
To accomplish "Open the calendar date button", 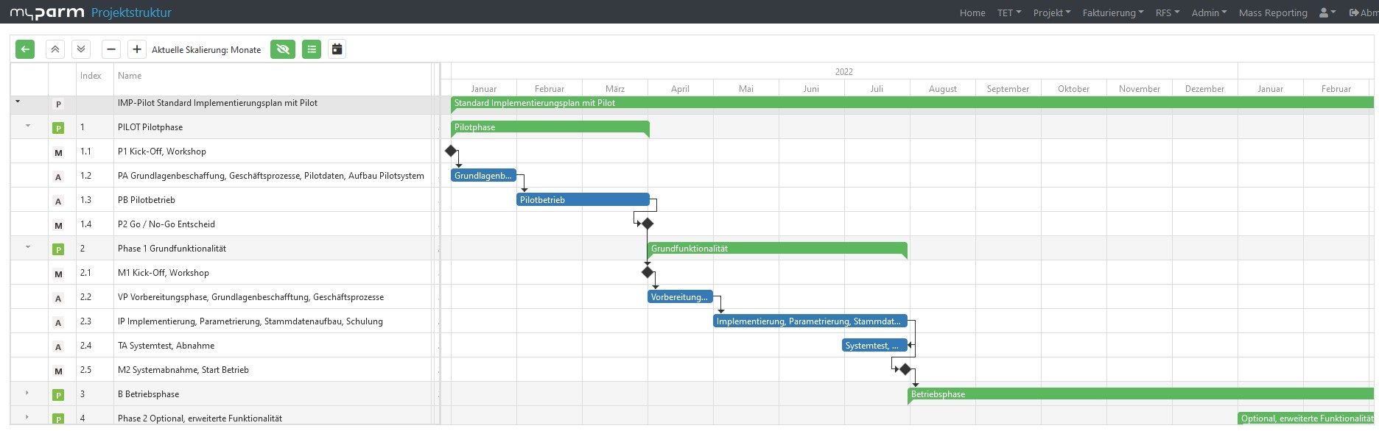I will pyautogui.click(x=337, y=49).
